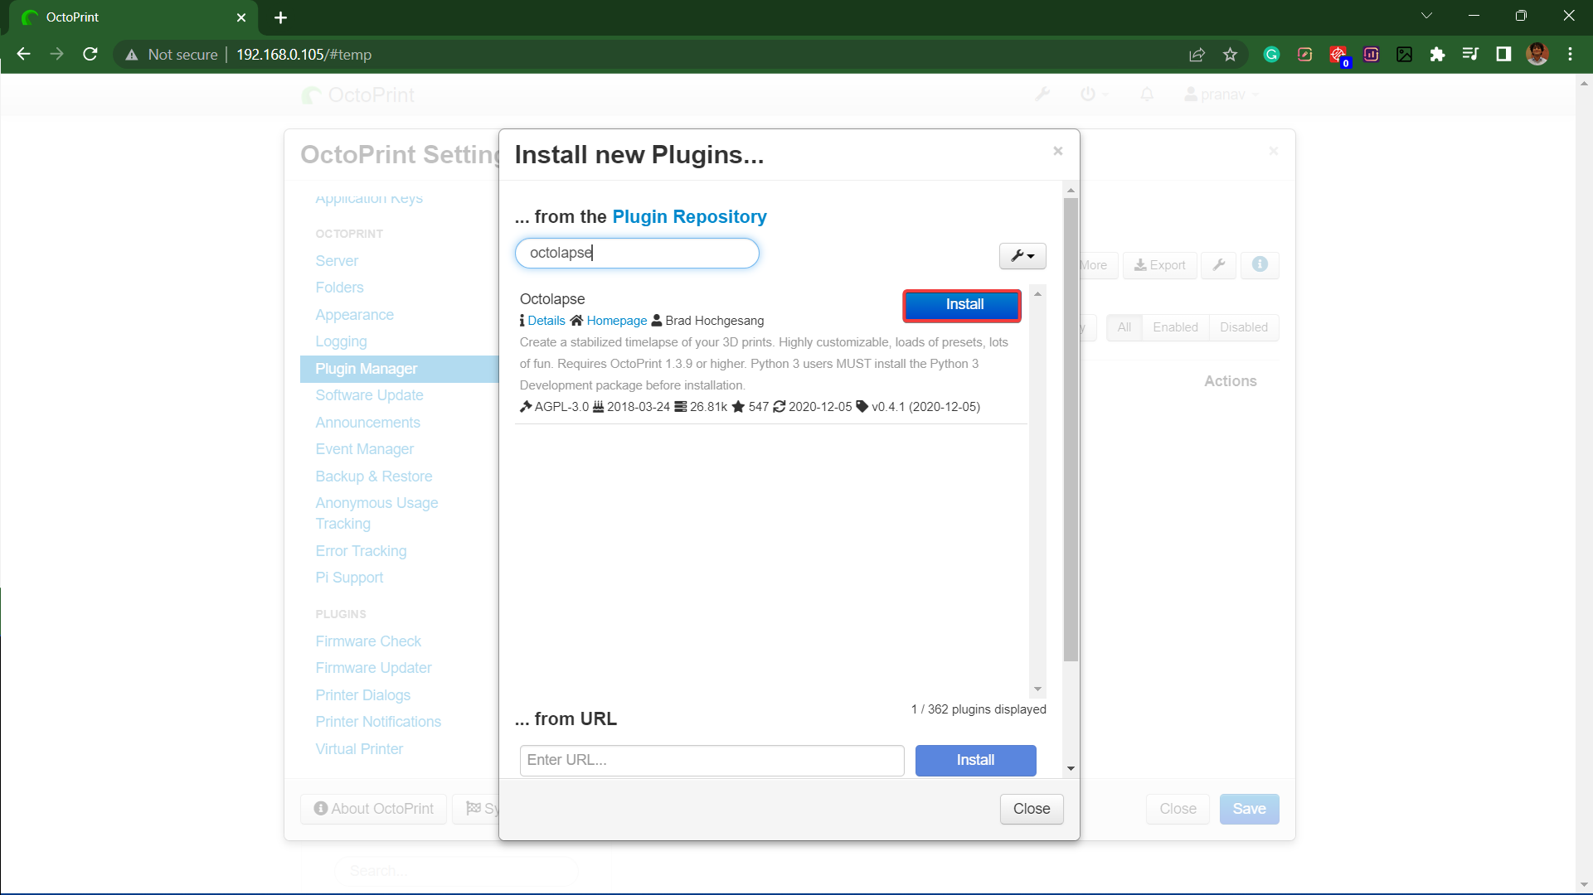Reload the browser page

90,55
